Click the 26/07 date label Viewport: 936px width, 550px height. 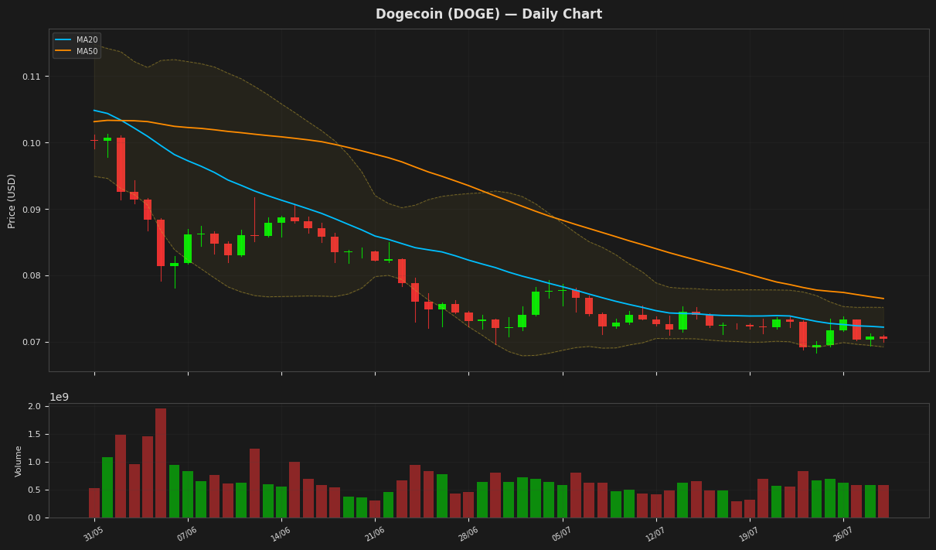(x=842, y=534)
